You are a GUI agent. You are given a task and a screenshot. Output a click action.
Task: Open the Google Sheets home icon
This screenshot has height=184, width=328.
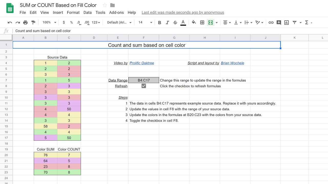[x=10, y=8]
